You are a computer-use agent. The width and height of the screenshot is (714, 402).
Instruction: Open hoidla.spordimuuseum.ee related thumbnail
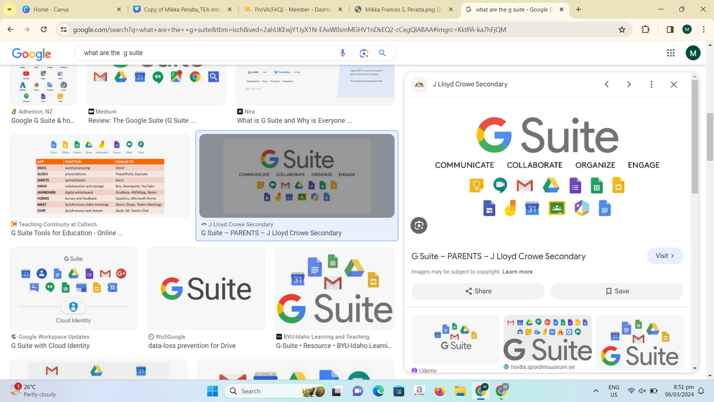(547, 338)
